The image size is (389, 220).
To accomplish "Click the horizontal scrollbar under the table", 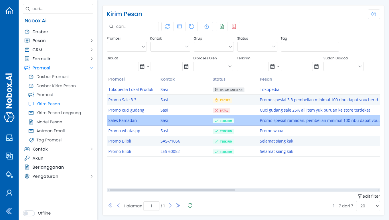I will click(172, 190).
